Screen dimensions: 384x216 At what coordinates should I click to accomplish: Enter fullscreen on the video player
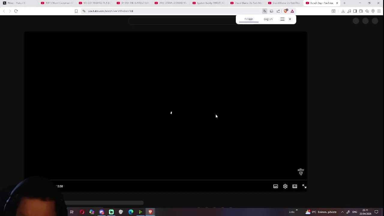coord(304,186)
